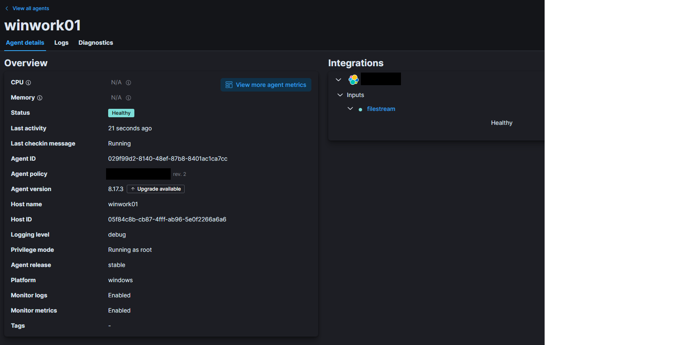Click the winwork01 page title
This screenshot has width=687, height=345.
click(x=43, y=25)
